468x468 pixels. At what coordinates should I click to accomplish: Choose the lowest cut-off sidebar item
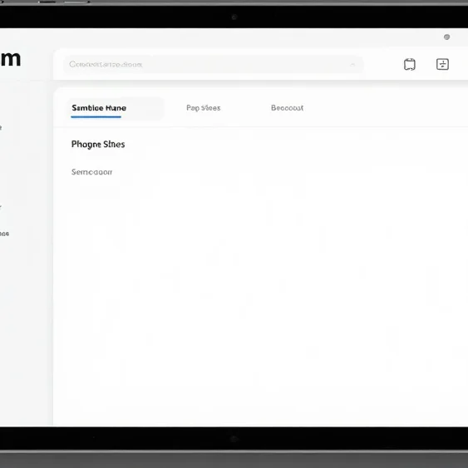click(x=4, y=234)
